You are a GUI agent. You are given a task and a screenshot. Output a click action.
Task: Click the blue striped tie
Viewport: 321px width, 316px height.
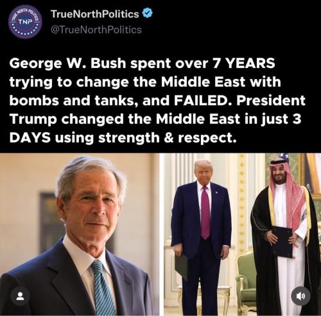103,287
